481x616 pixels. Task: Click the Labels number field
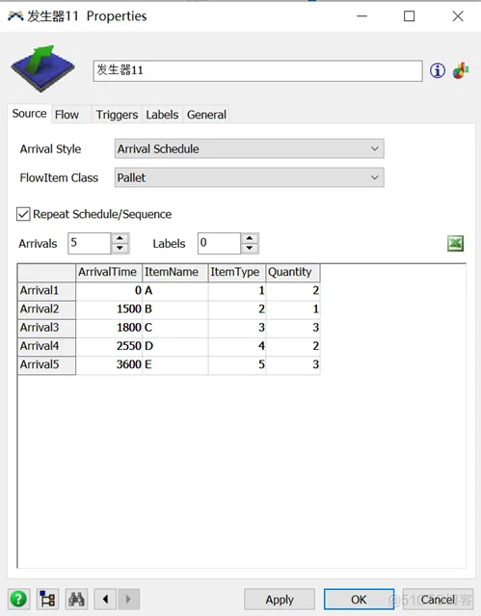click(219, 243)
